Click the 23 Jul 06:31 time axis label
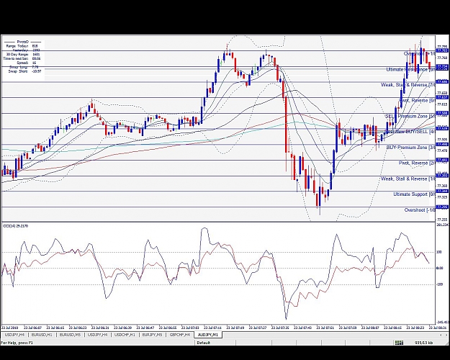This screenshot has width=450, height=360. click(100, 328)
